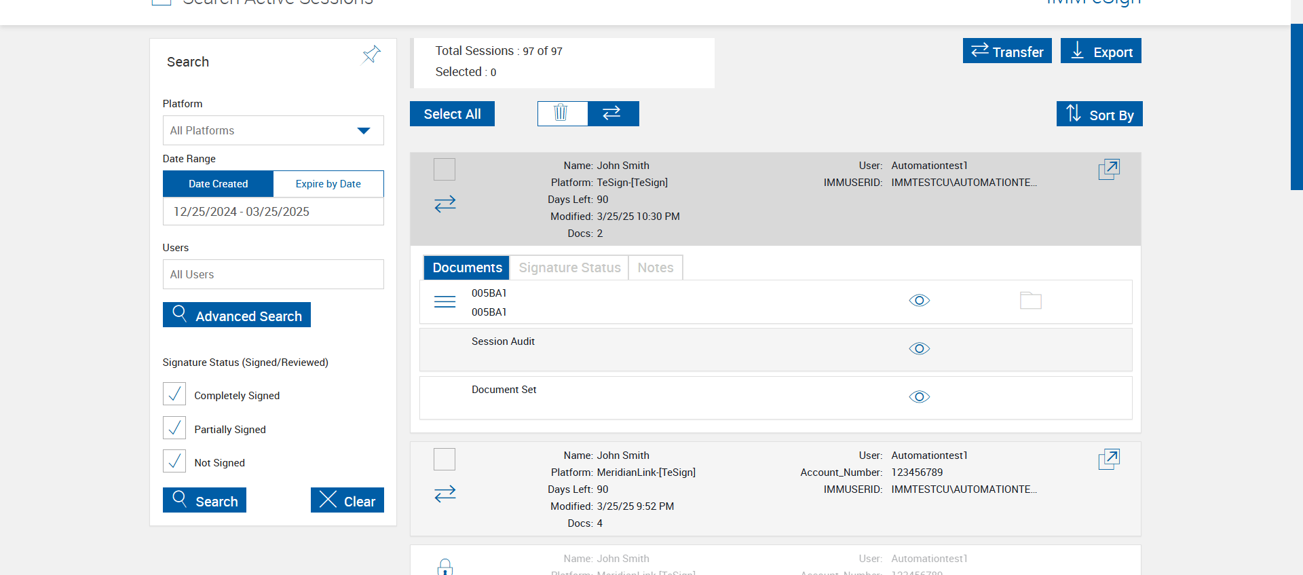This screenshot has height=575, width=1303.
Task: Open the All Platforms dropdown
Action: (x=273, y=130)
